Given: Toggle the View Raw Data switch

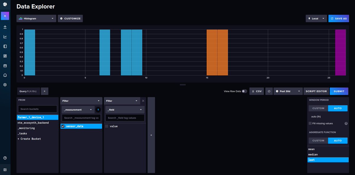Looking at the screenshot, I should tap(244, 91).
